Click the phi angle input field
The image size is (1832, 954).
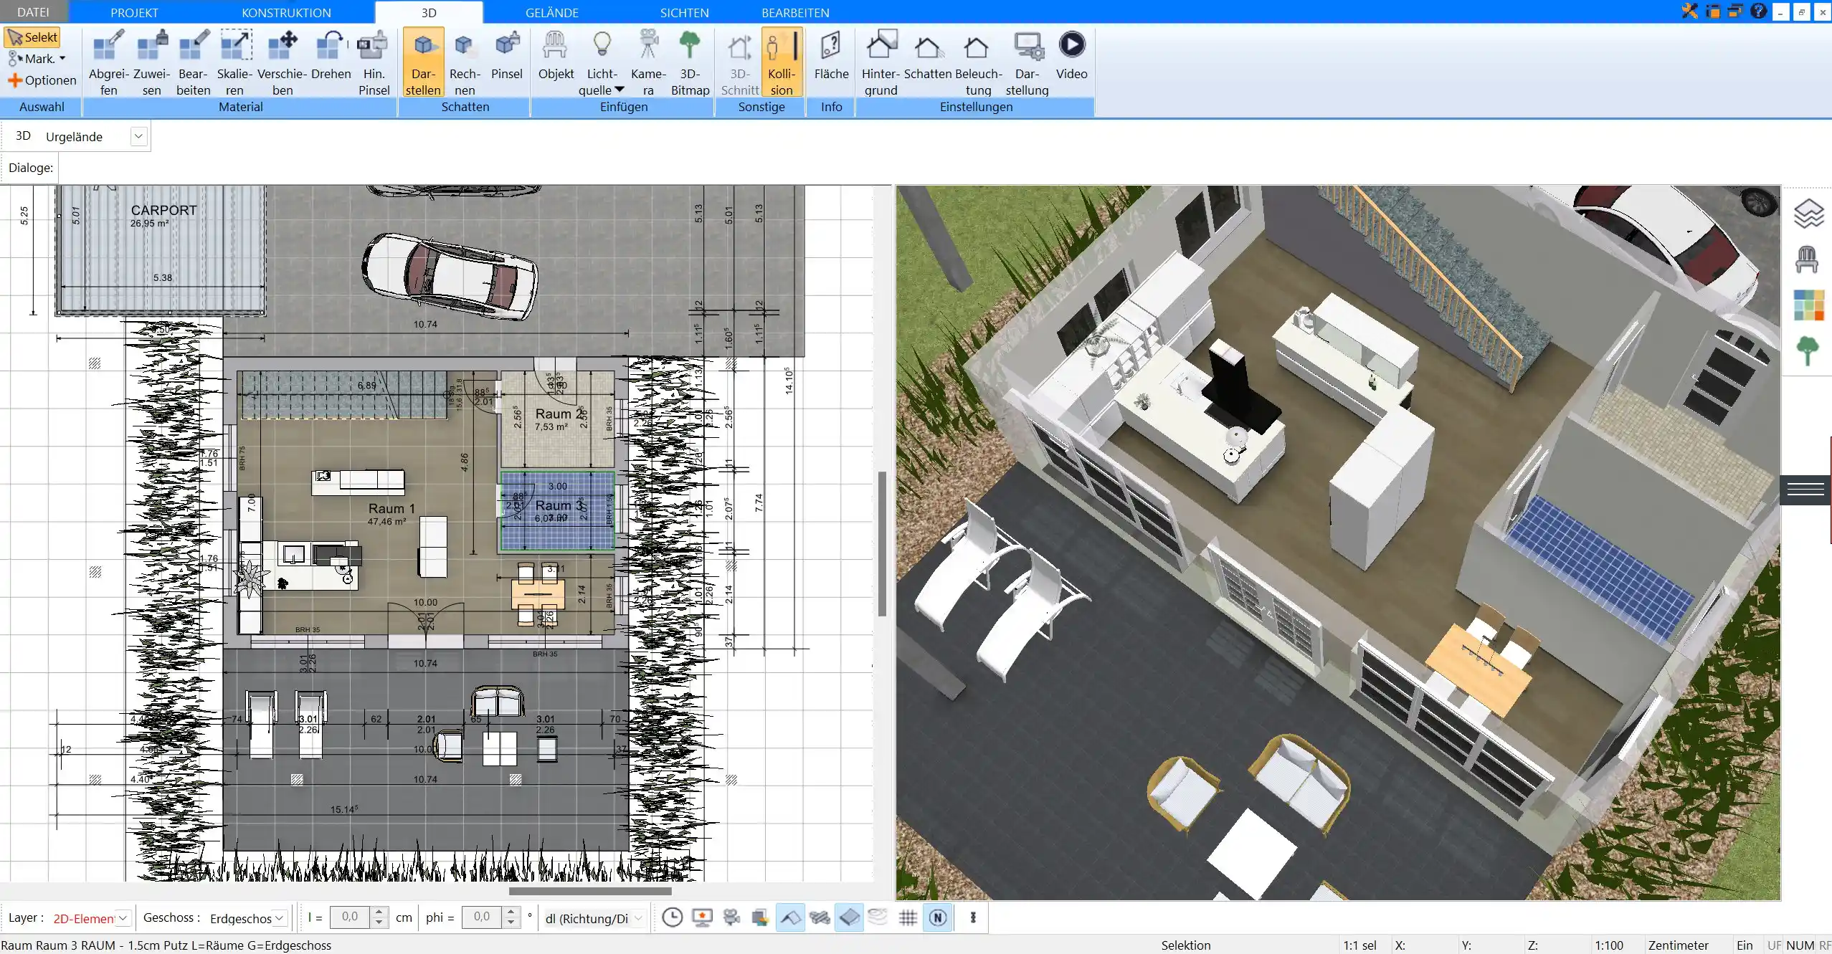click(x=482, y=917)
